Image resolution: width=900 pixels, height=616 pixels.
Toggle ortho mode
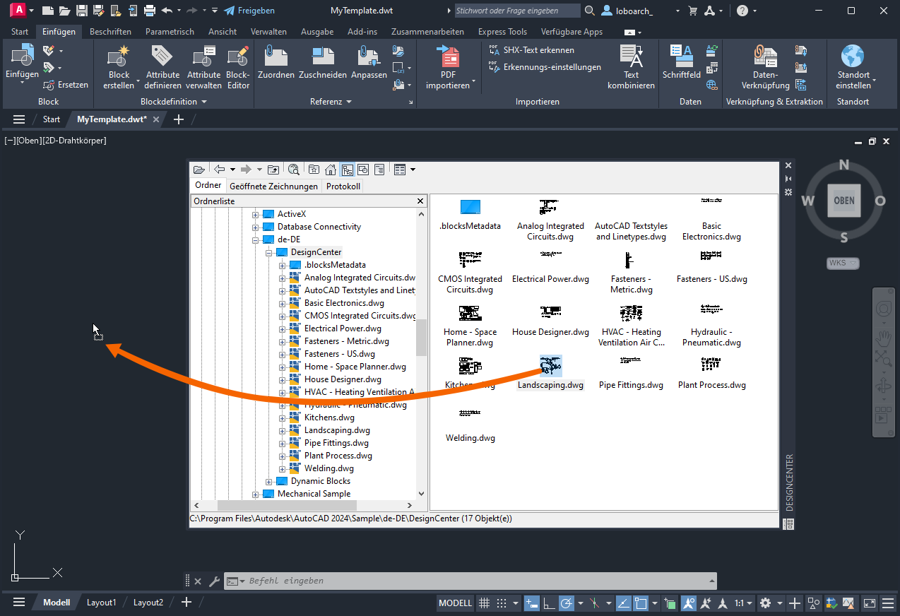(x=549, y=603)
